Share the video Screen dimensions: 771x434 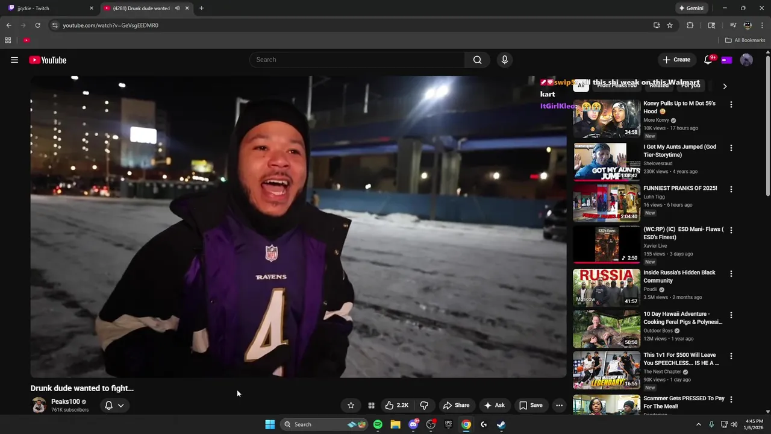[x=456, y=405]
